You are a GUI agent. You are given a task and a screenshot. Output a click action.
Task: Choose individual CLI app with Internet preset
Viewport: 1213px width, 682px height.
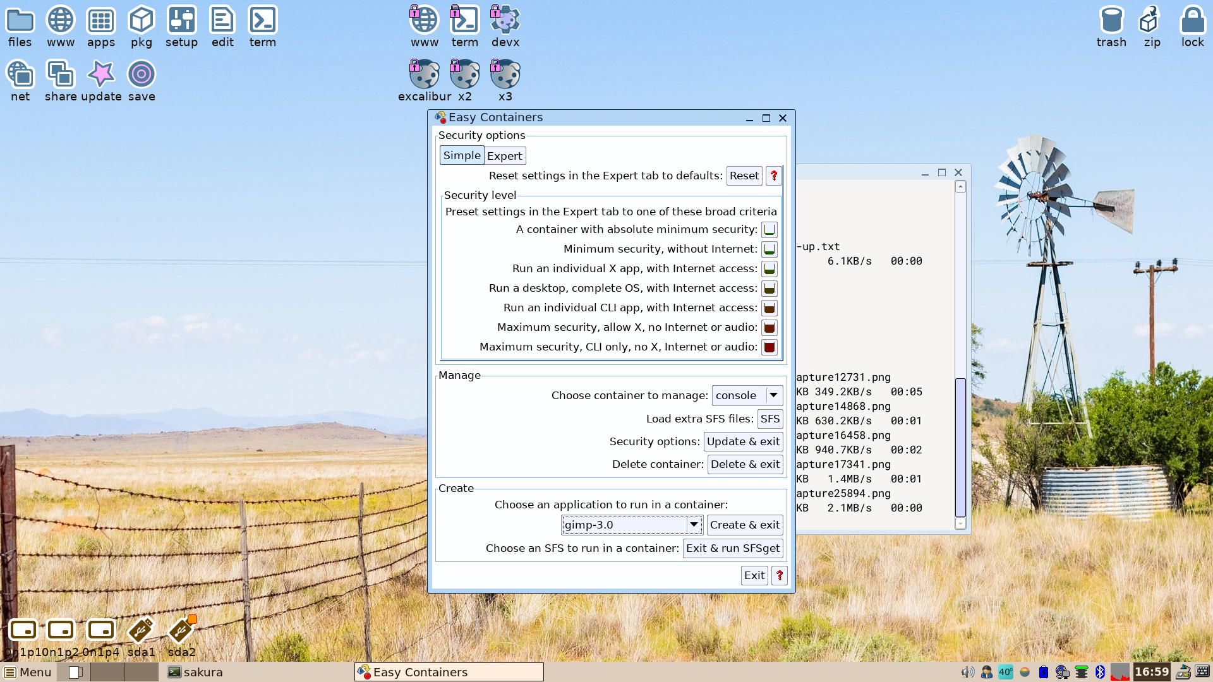tap(769, 308)
